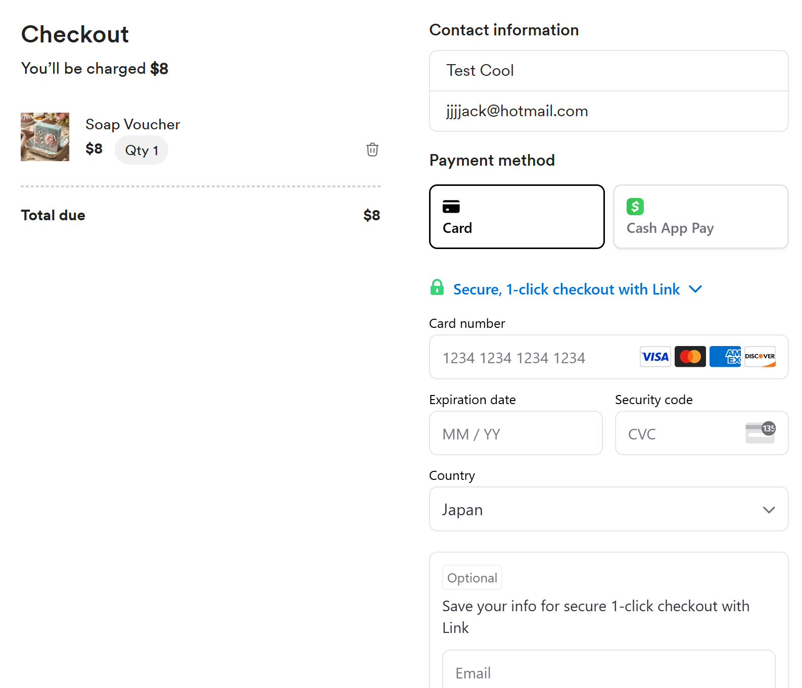802x688 pixels.
Task: Choose Cash App Pay payment option
Action: coord(700,217)
